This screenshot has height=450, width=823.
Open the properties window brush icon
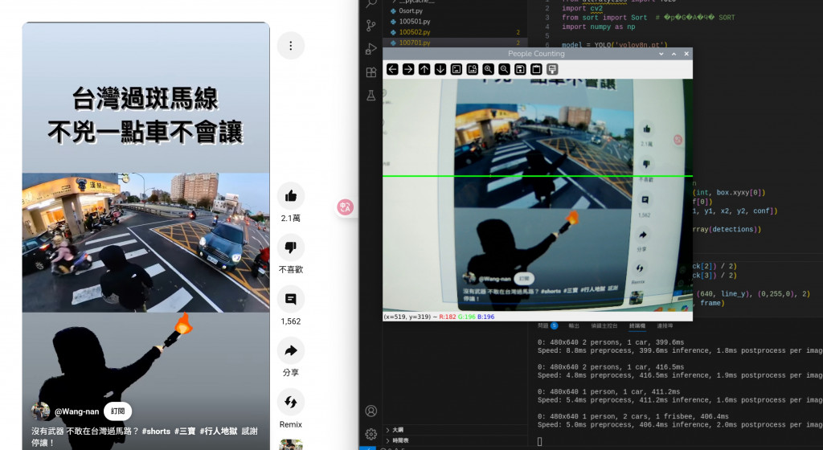click(x=552, y=69)
